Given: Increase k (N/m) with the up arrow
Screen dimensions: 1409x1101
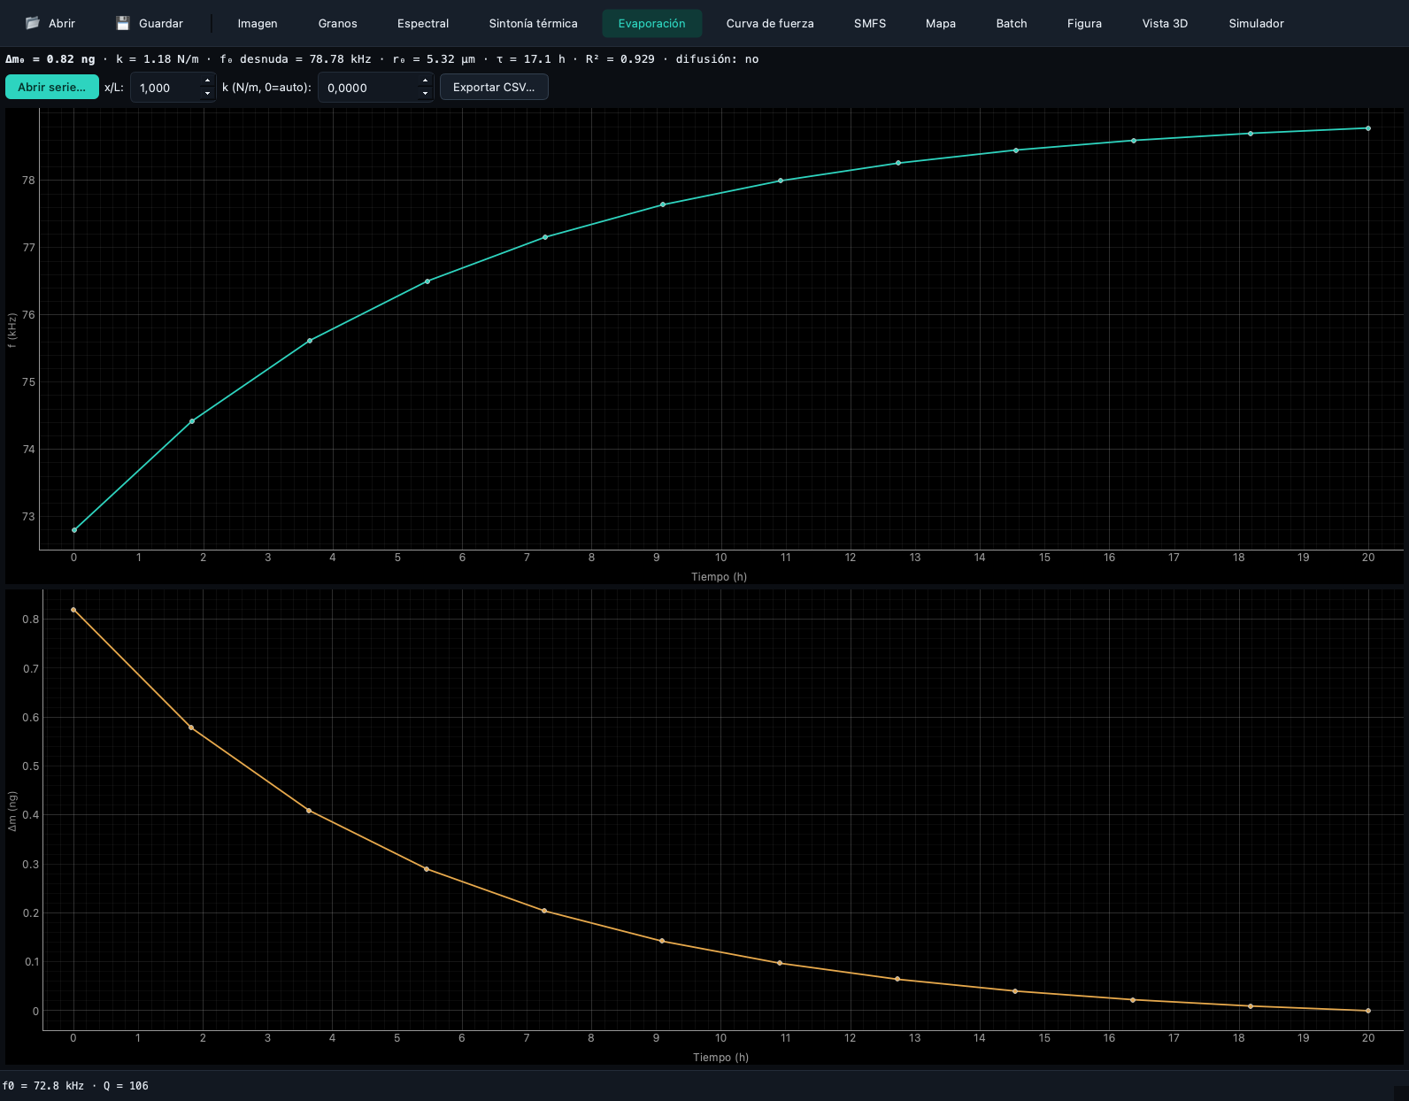Looking at the screenshot, I should [x=426, y=81].
